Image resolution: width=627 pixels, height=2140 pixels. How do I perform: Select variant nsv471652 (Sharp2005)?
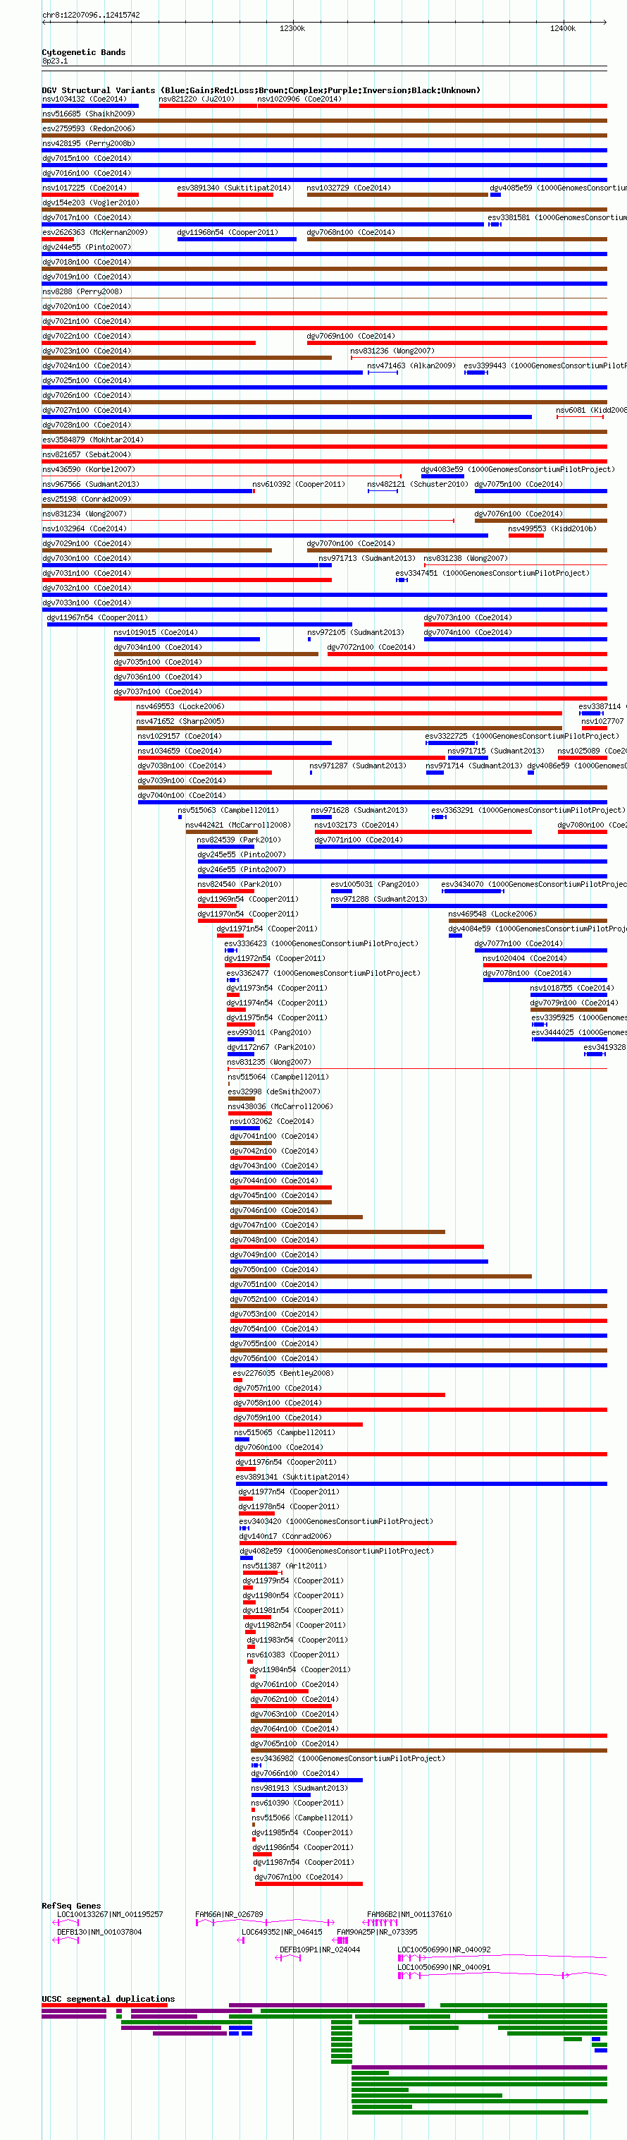click(x=181, y=722)
